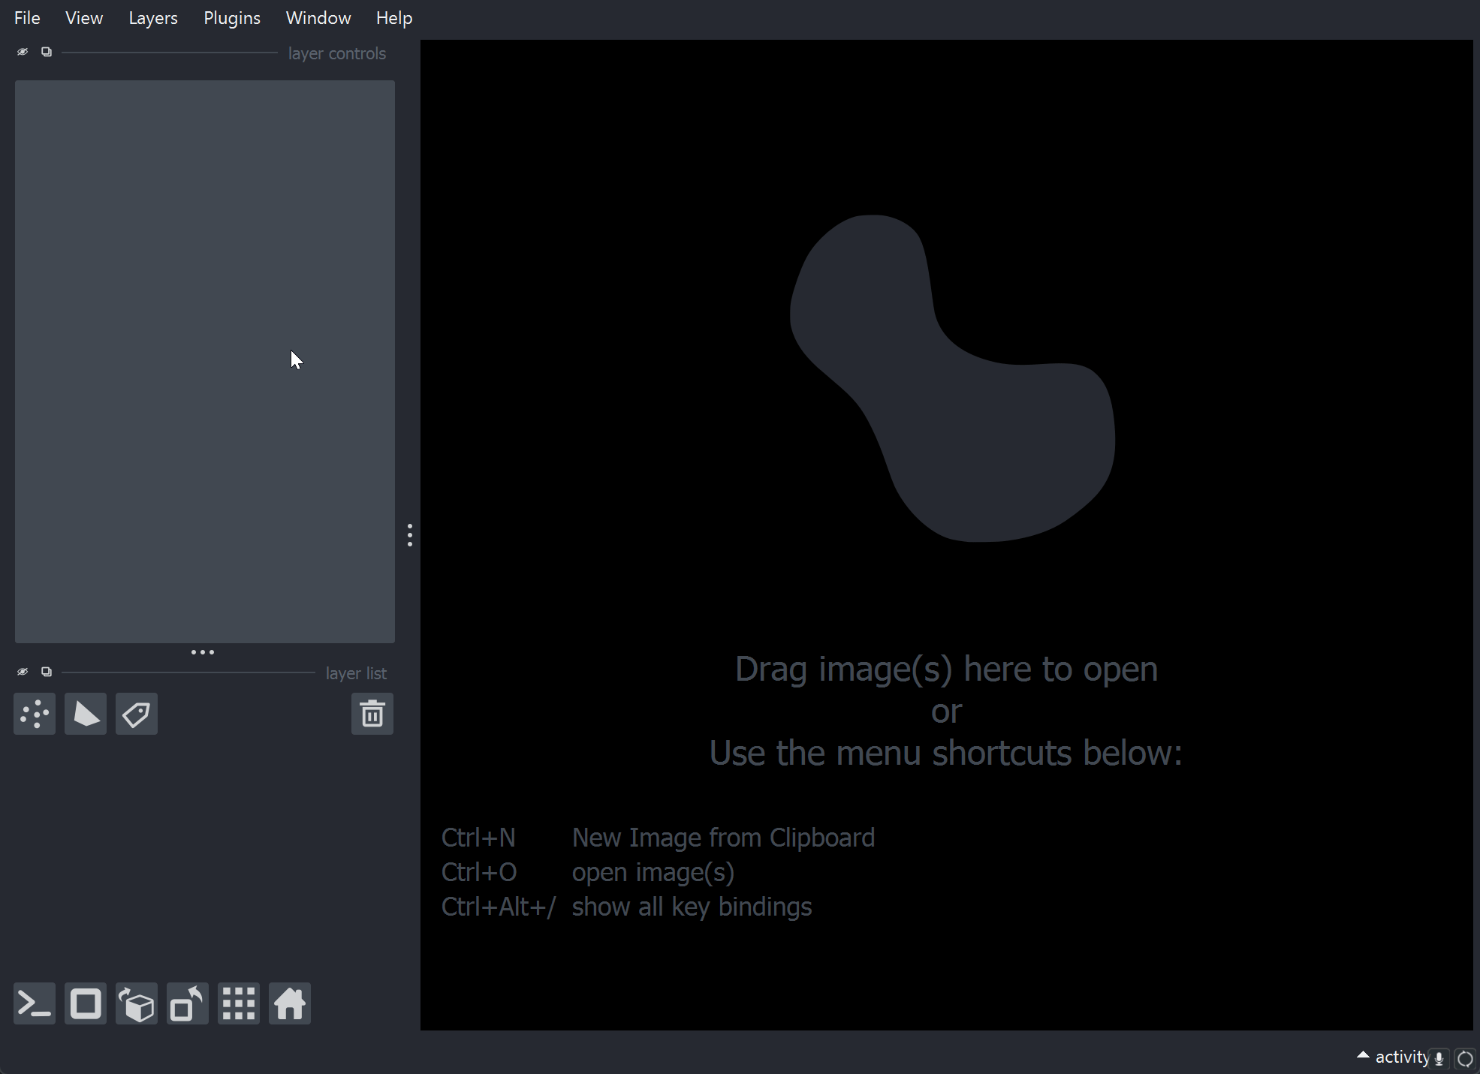The image size is (1480, 1074).
Task: Expand layer controls panel options
Action: (x=46, y=53)
